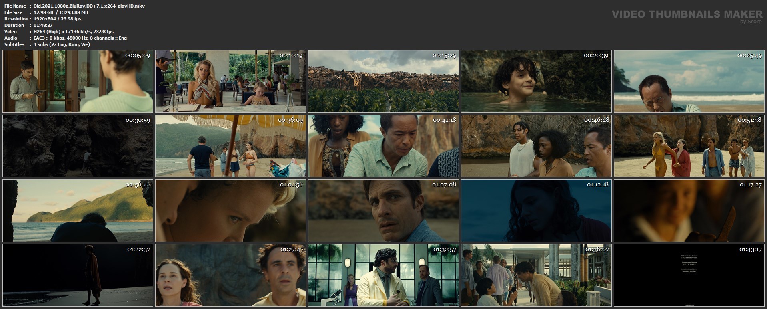
Task: Select the sunset island thumbnail 00:56:48
Action: pyautogui.click(x=78, y=210)
